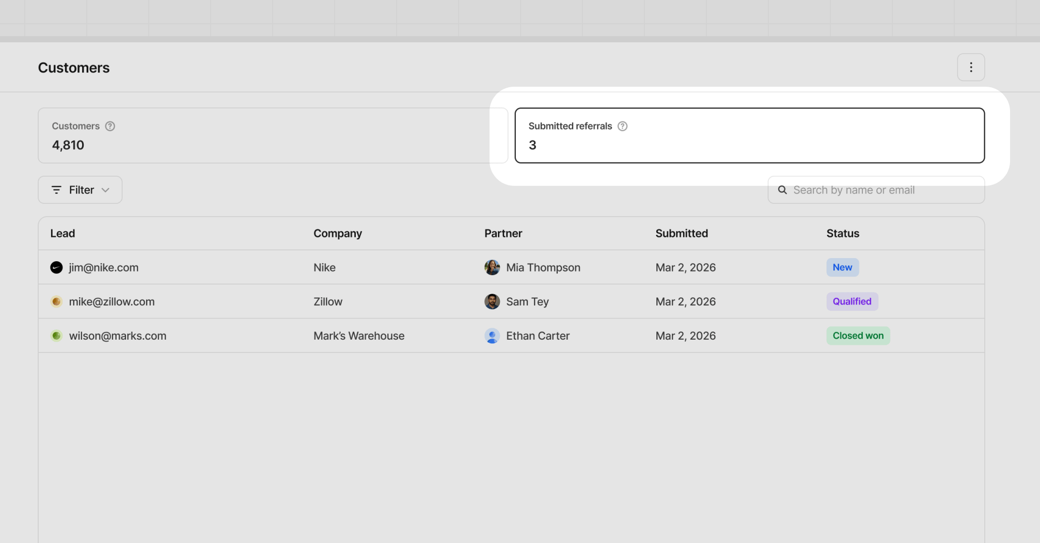Image resolution: width=1040 pixels, height=543 pixels.
Task: Select the New status badge
Action: [x=842, y=267]
